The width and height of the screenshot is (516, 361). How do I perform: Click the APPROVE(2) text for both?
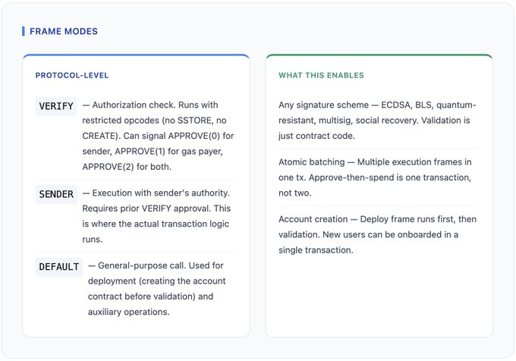click(x=115, y=167)
